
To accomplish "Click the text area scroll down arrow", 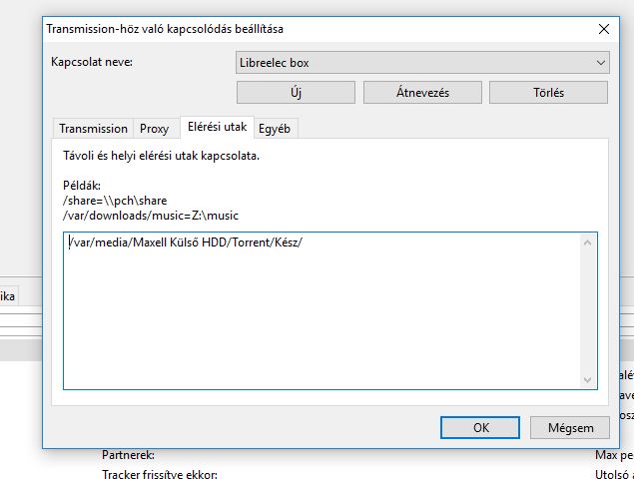I will coord(587,380).
